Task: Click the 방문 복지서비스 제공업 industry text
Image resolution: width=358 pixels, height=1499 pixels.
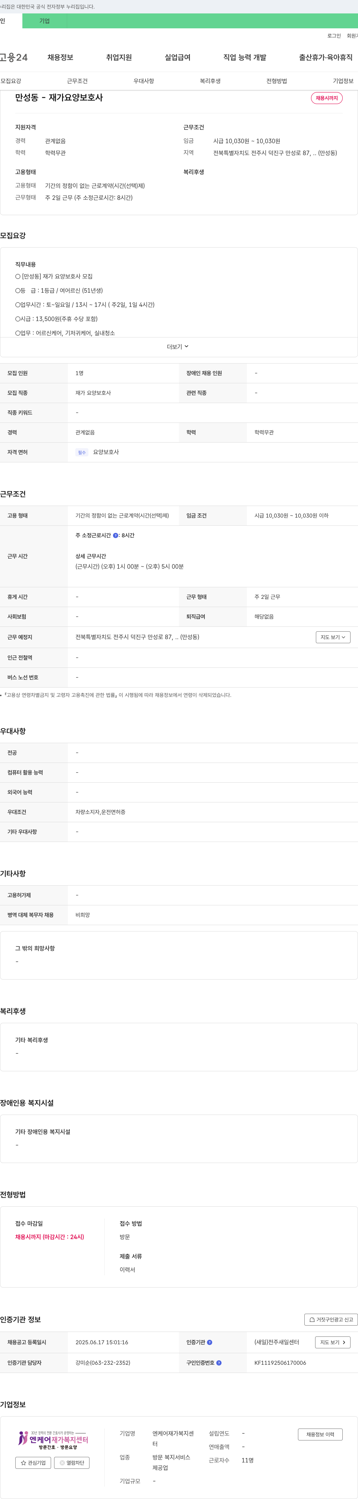Action: click(x=172, y=1463)
